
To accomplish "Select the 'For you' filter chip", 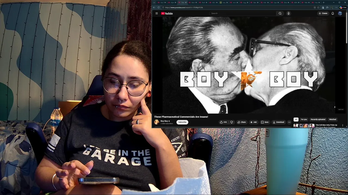I will (x=304, y=119).
